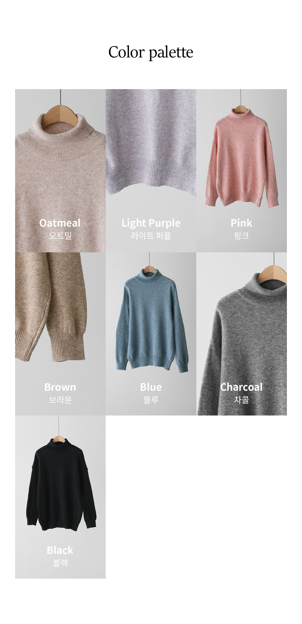This screenshot has height=624, width=302.
Task: Click the Korean 핑크 caption
Action: tap(241, 236)
